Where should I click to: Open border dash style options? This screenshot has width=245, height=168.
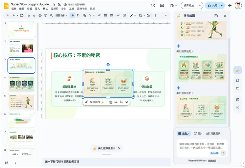111,16
